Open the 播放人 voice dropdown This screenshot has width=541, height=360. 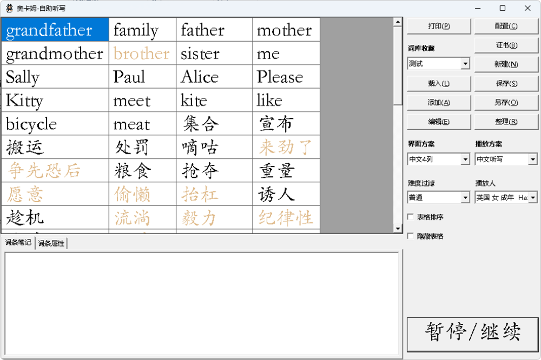point(532,198)
